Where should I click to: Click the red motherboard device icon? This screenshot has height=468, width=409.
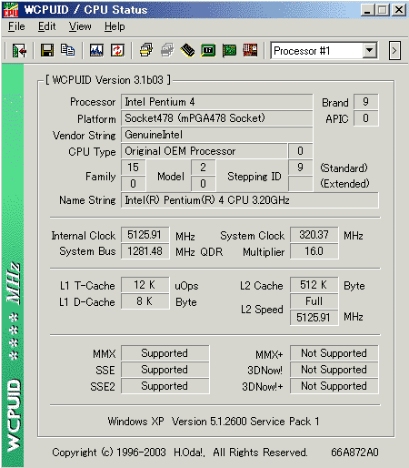250,50
